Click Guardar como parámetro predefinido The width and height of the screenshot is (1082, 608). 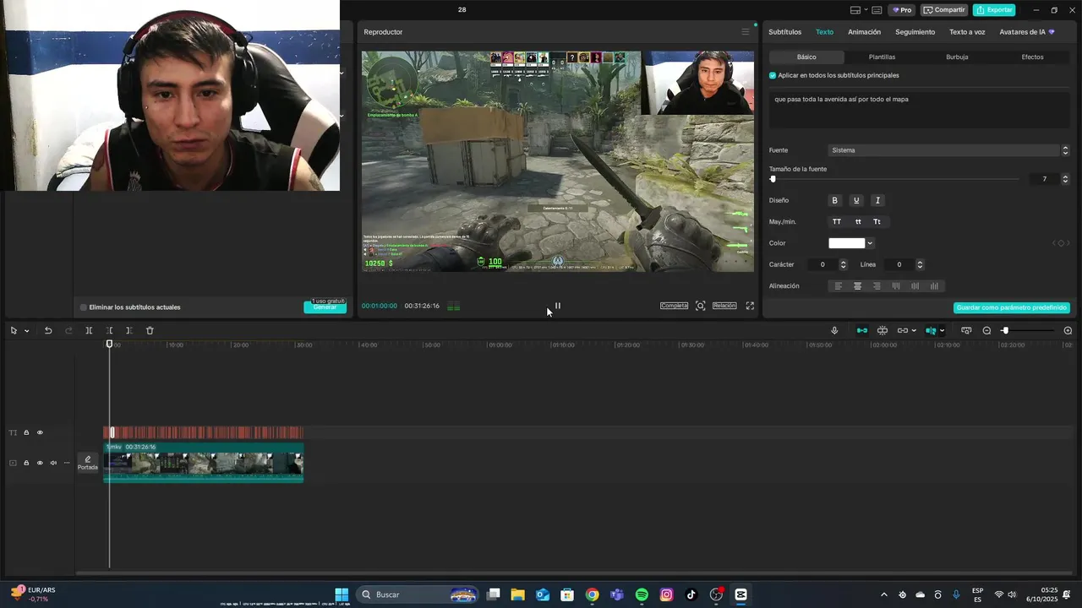click(1012, 307)
